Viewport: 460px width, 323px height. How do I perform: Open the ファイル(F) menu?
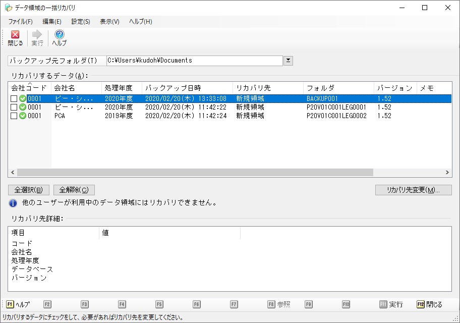(20, 22)
